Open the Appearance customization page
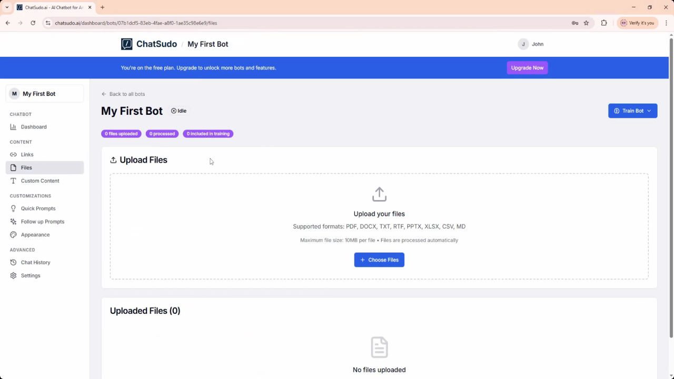 tap(45, 235)
